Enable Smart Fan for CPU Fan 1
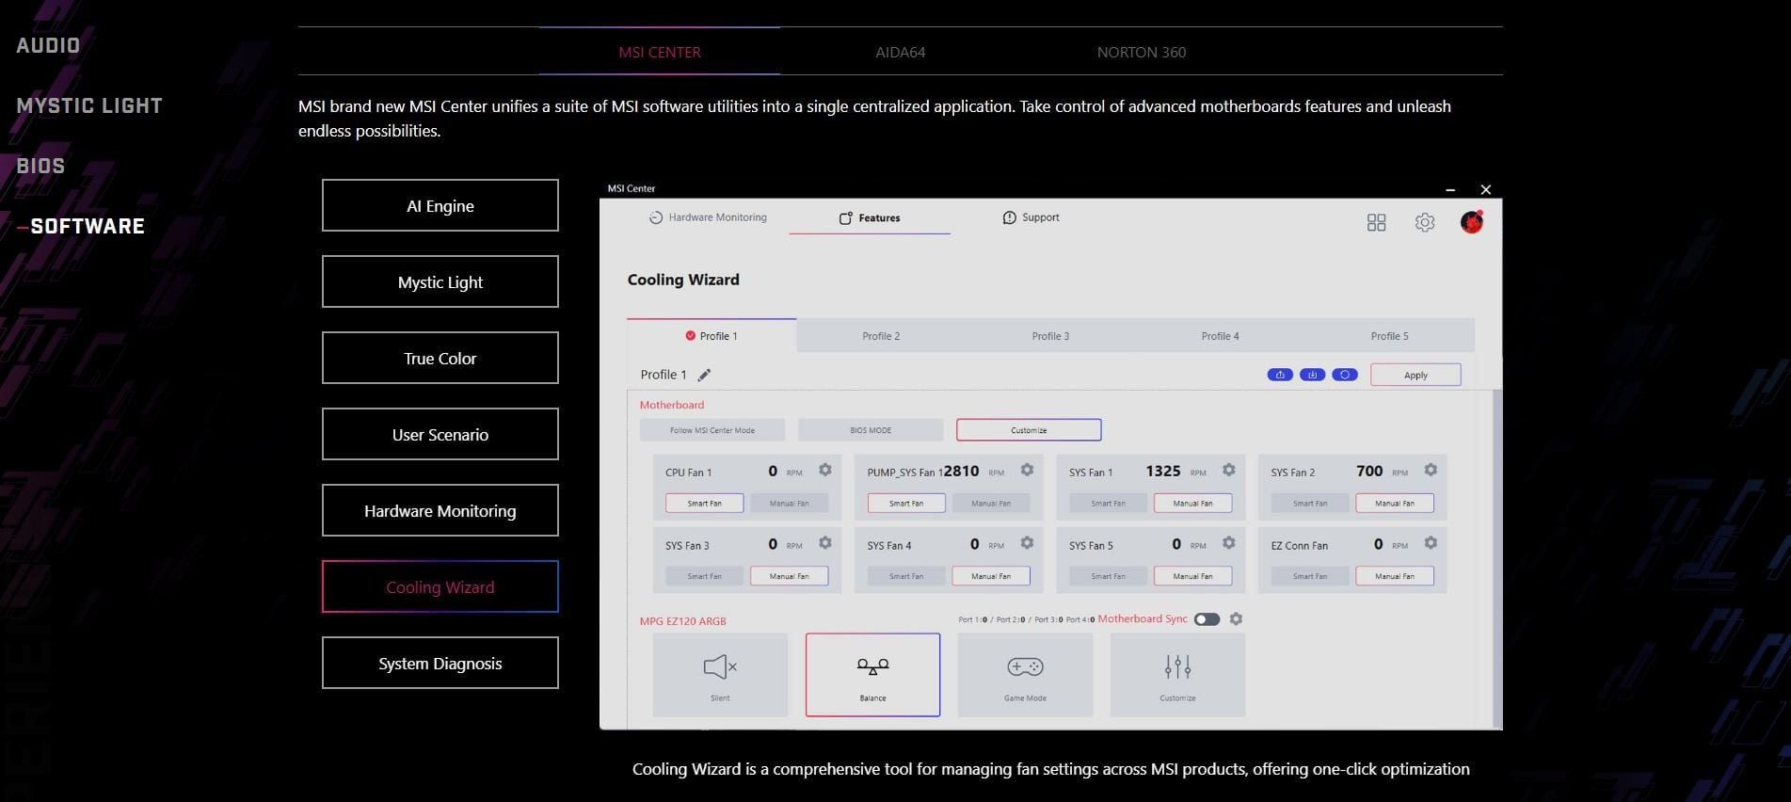Screen dimensions: 1791x802 tap(704, 504)
